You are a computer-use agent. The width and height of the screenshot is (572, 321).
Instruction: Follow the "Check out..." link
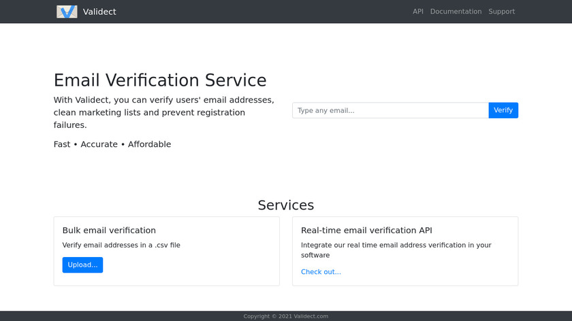tap(321, 272)
